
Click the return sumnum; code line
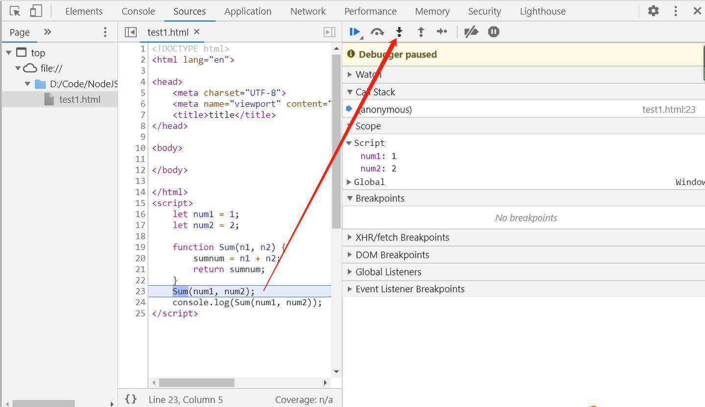coord(229,269)
